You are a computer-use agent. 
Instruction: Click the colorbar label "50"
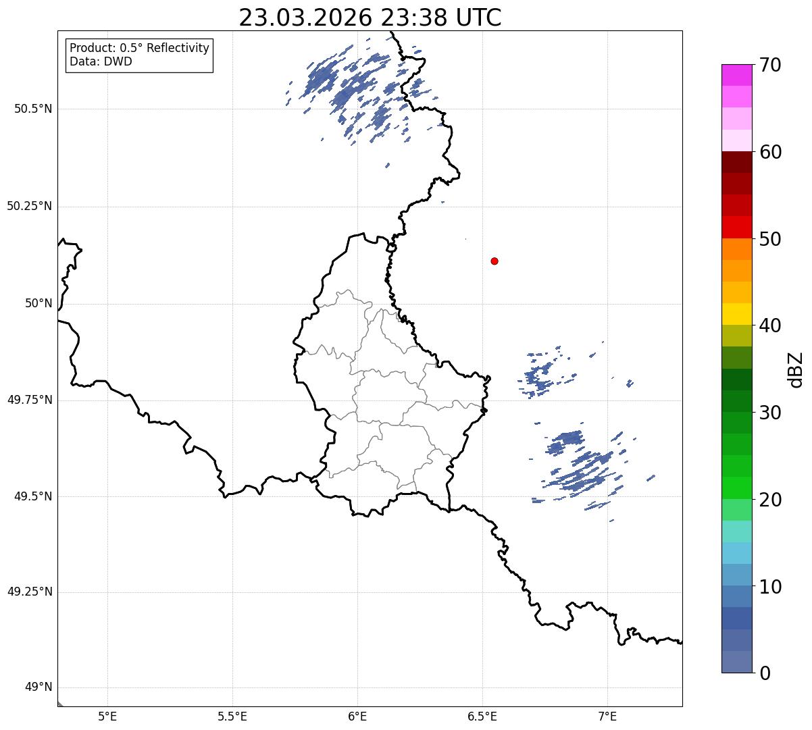click(x=770, y=239)
